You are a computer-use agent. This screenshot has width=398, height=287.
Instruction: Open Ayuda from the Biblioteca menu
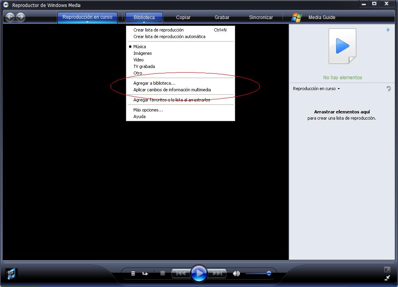(180, 117)
